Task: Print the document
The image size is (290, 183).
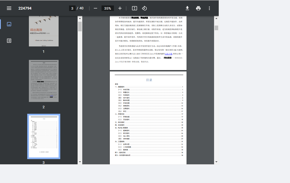Action: coord(198,8)
